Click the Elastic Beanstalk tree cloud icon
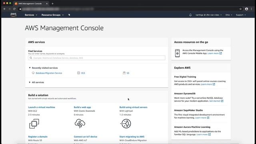 (x=80, y=124)
